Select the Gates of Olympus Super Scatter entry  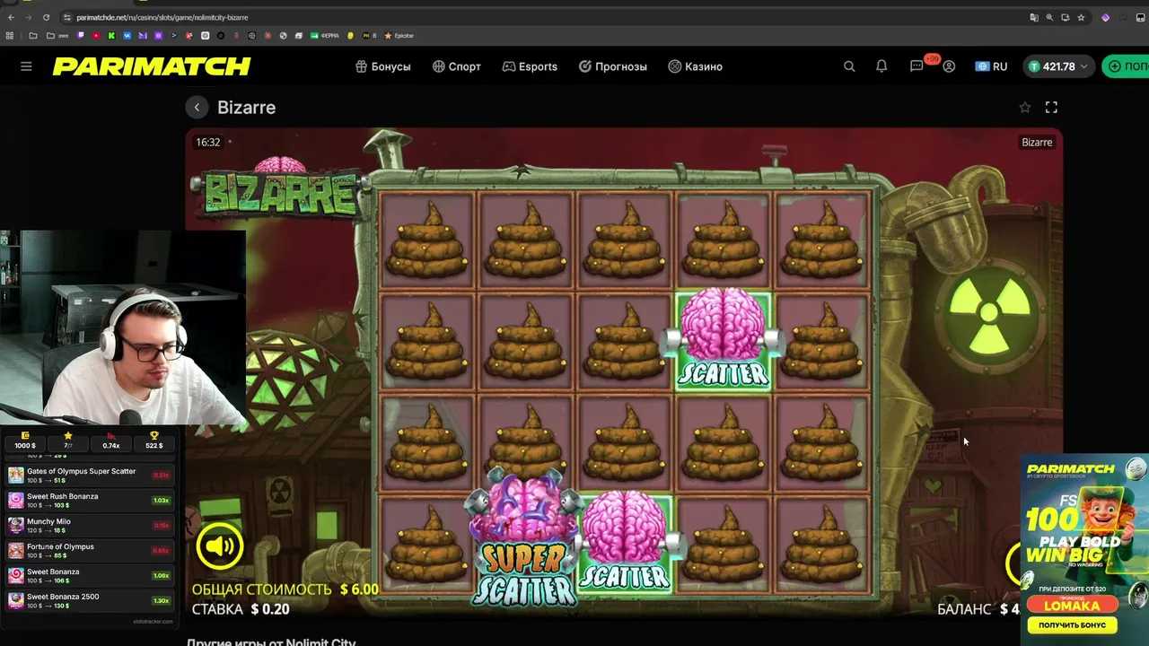click(88, 474)
